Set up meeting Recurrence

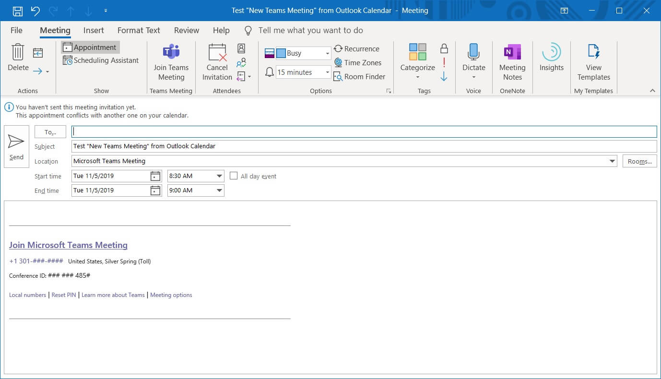point(356,48)
